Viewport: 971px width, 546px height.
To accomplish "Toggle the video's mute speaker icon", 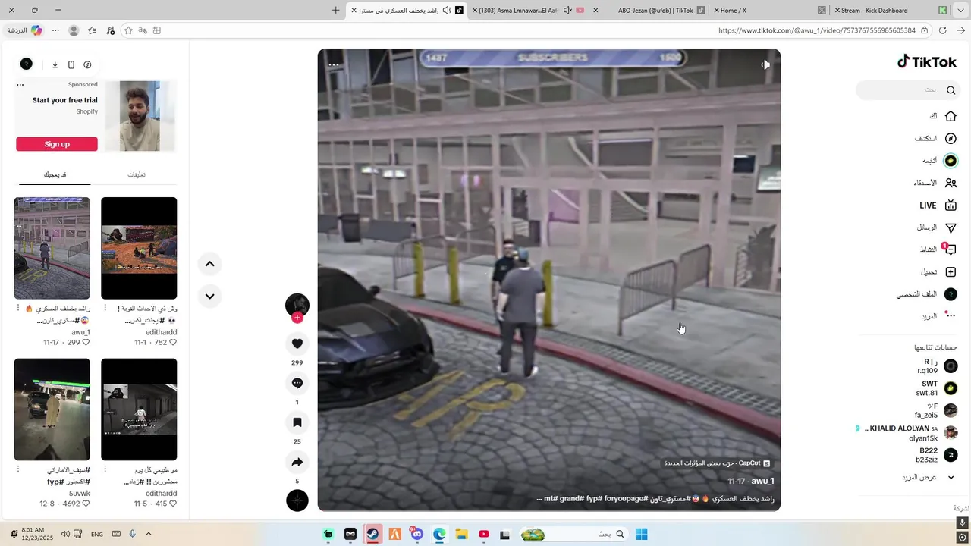I will coord(765,64).
